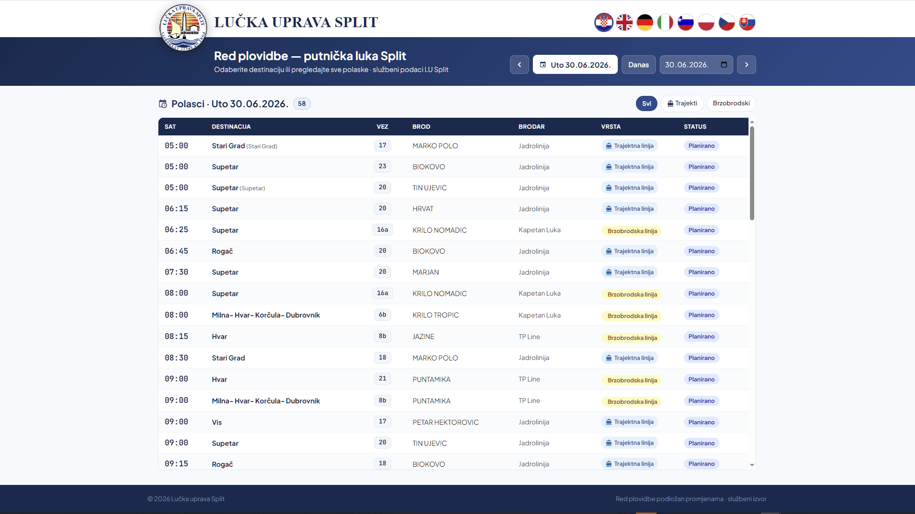The image size is (915, 514).
Task: Click the ferry icon in 06:45 Rogač row
Action: pos(609,251)
